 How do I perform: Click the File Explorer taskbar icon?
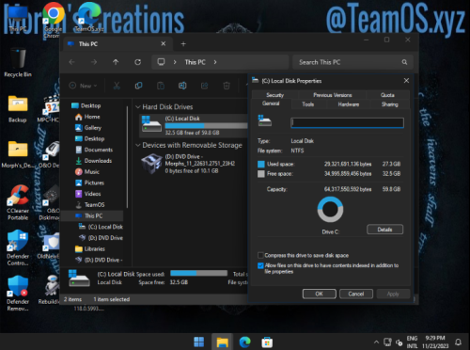222,342
